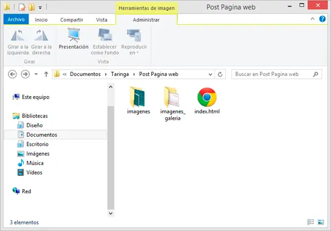
Task: Refresh the current folder view
Action: click(x=220, y=74)
